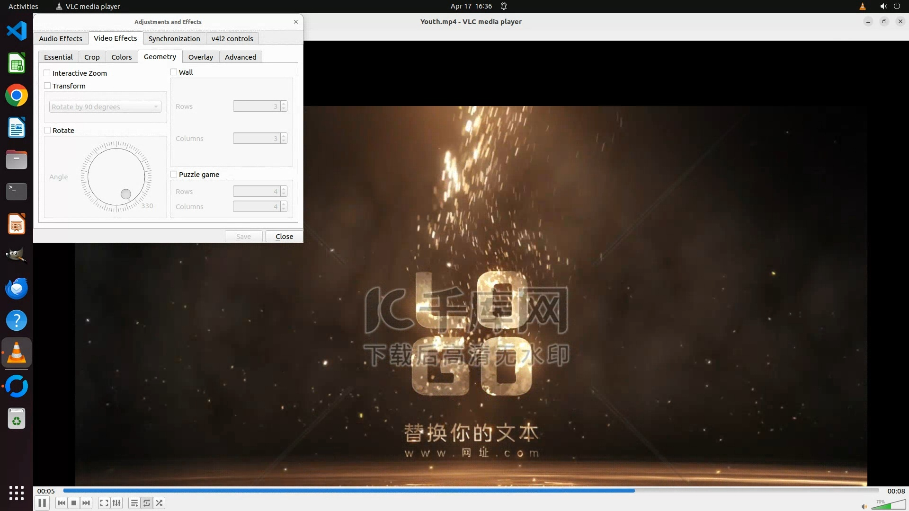Click the previous media button
The height and width of the screenshot is (511, 909).
[62, 503]
